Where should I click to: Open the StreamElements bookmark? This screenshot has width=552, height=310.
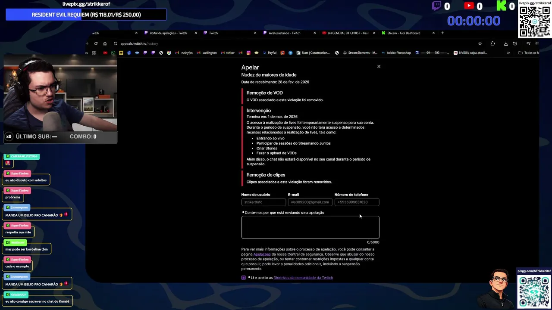[x=360, y=53]
